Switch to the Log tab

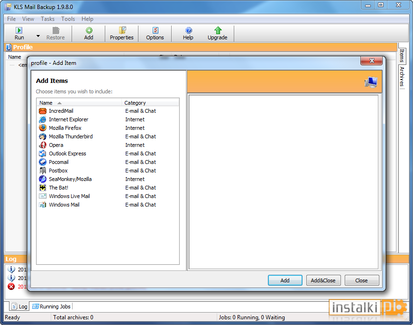point(19,307)
